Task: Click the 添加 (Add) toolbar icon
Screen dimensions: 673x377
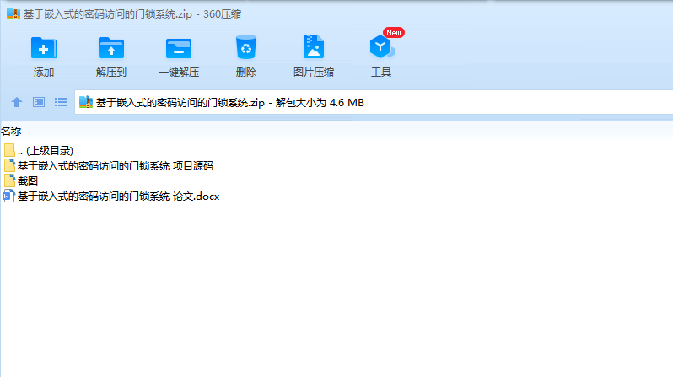Action: [x=44, y=48]
